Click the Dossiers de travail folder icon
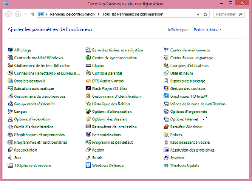 (10, 81)
